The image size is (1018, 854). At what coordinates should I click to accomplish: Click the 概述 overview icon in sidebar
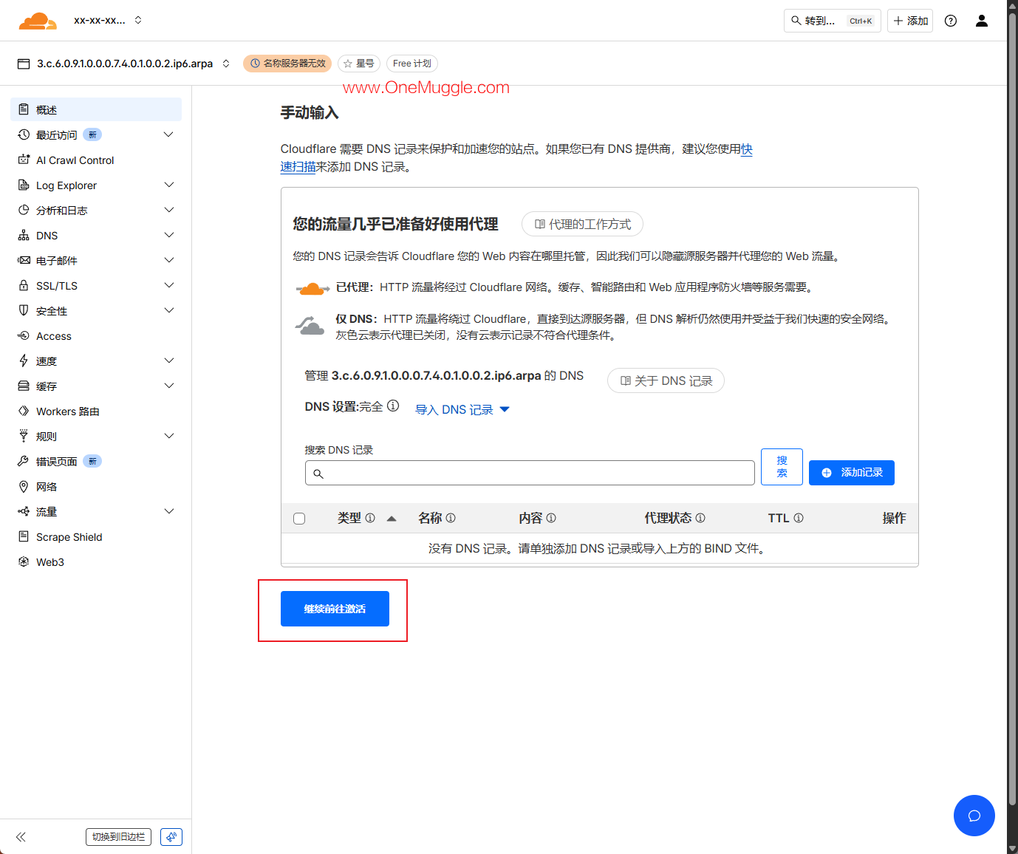pos(24,109)
